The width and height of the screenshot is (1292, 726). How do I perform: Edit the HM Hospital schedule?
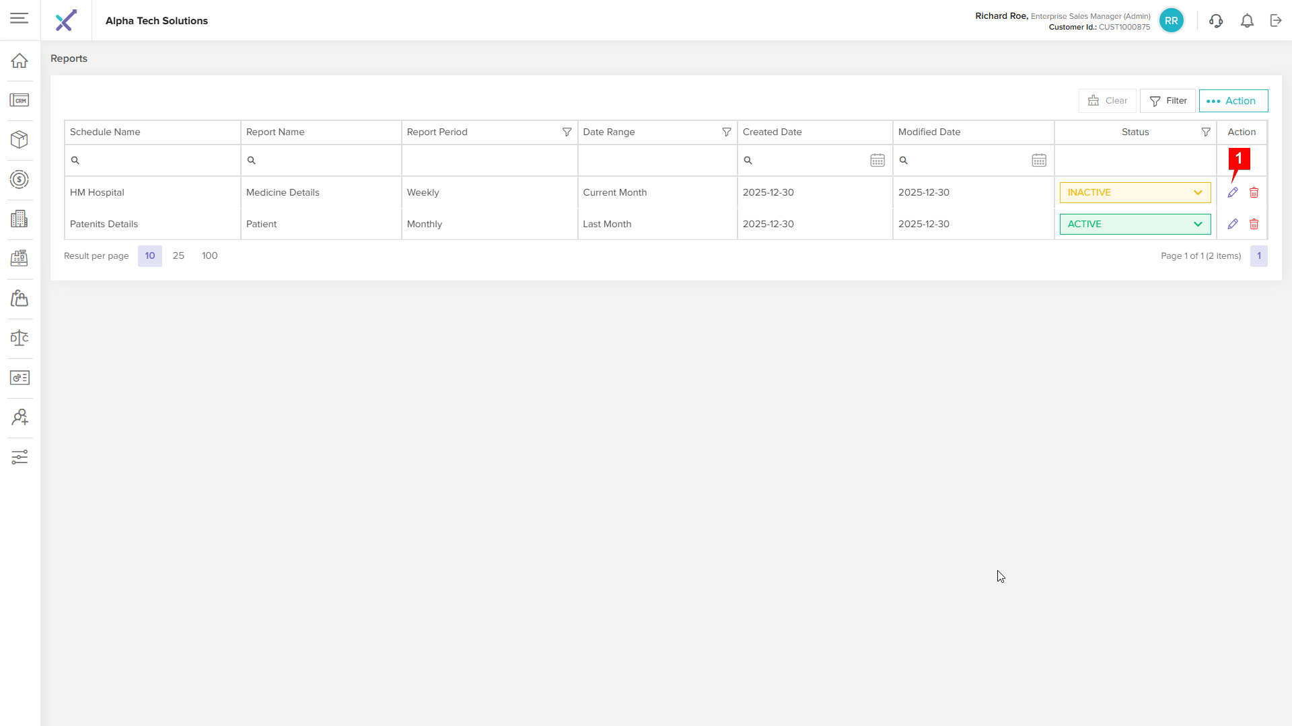pos(1233,193)
